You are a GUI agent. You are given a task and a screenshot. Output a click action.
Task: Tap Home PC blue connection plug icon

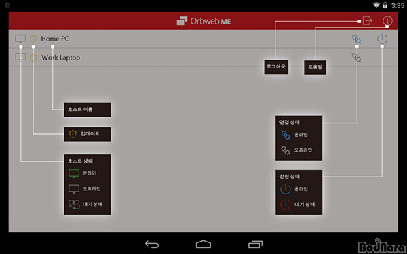pyautogui.click(x=356, y=39)
